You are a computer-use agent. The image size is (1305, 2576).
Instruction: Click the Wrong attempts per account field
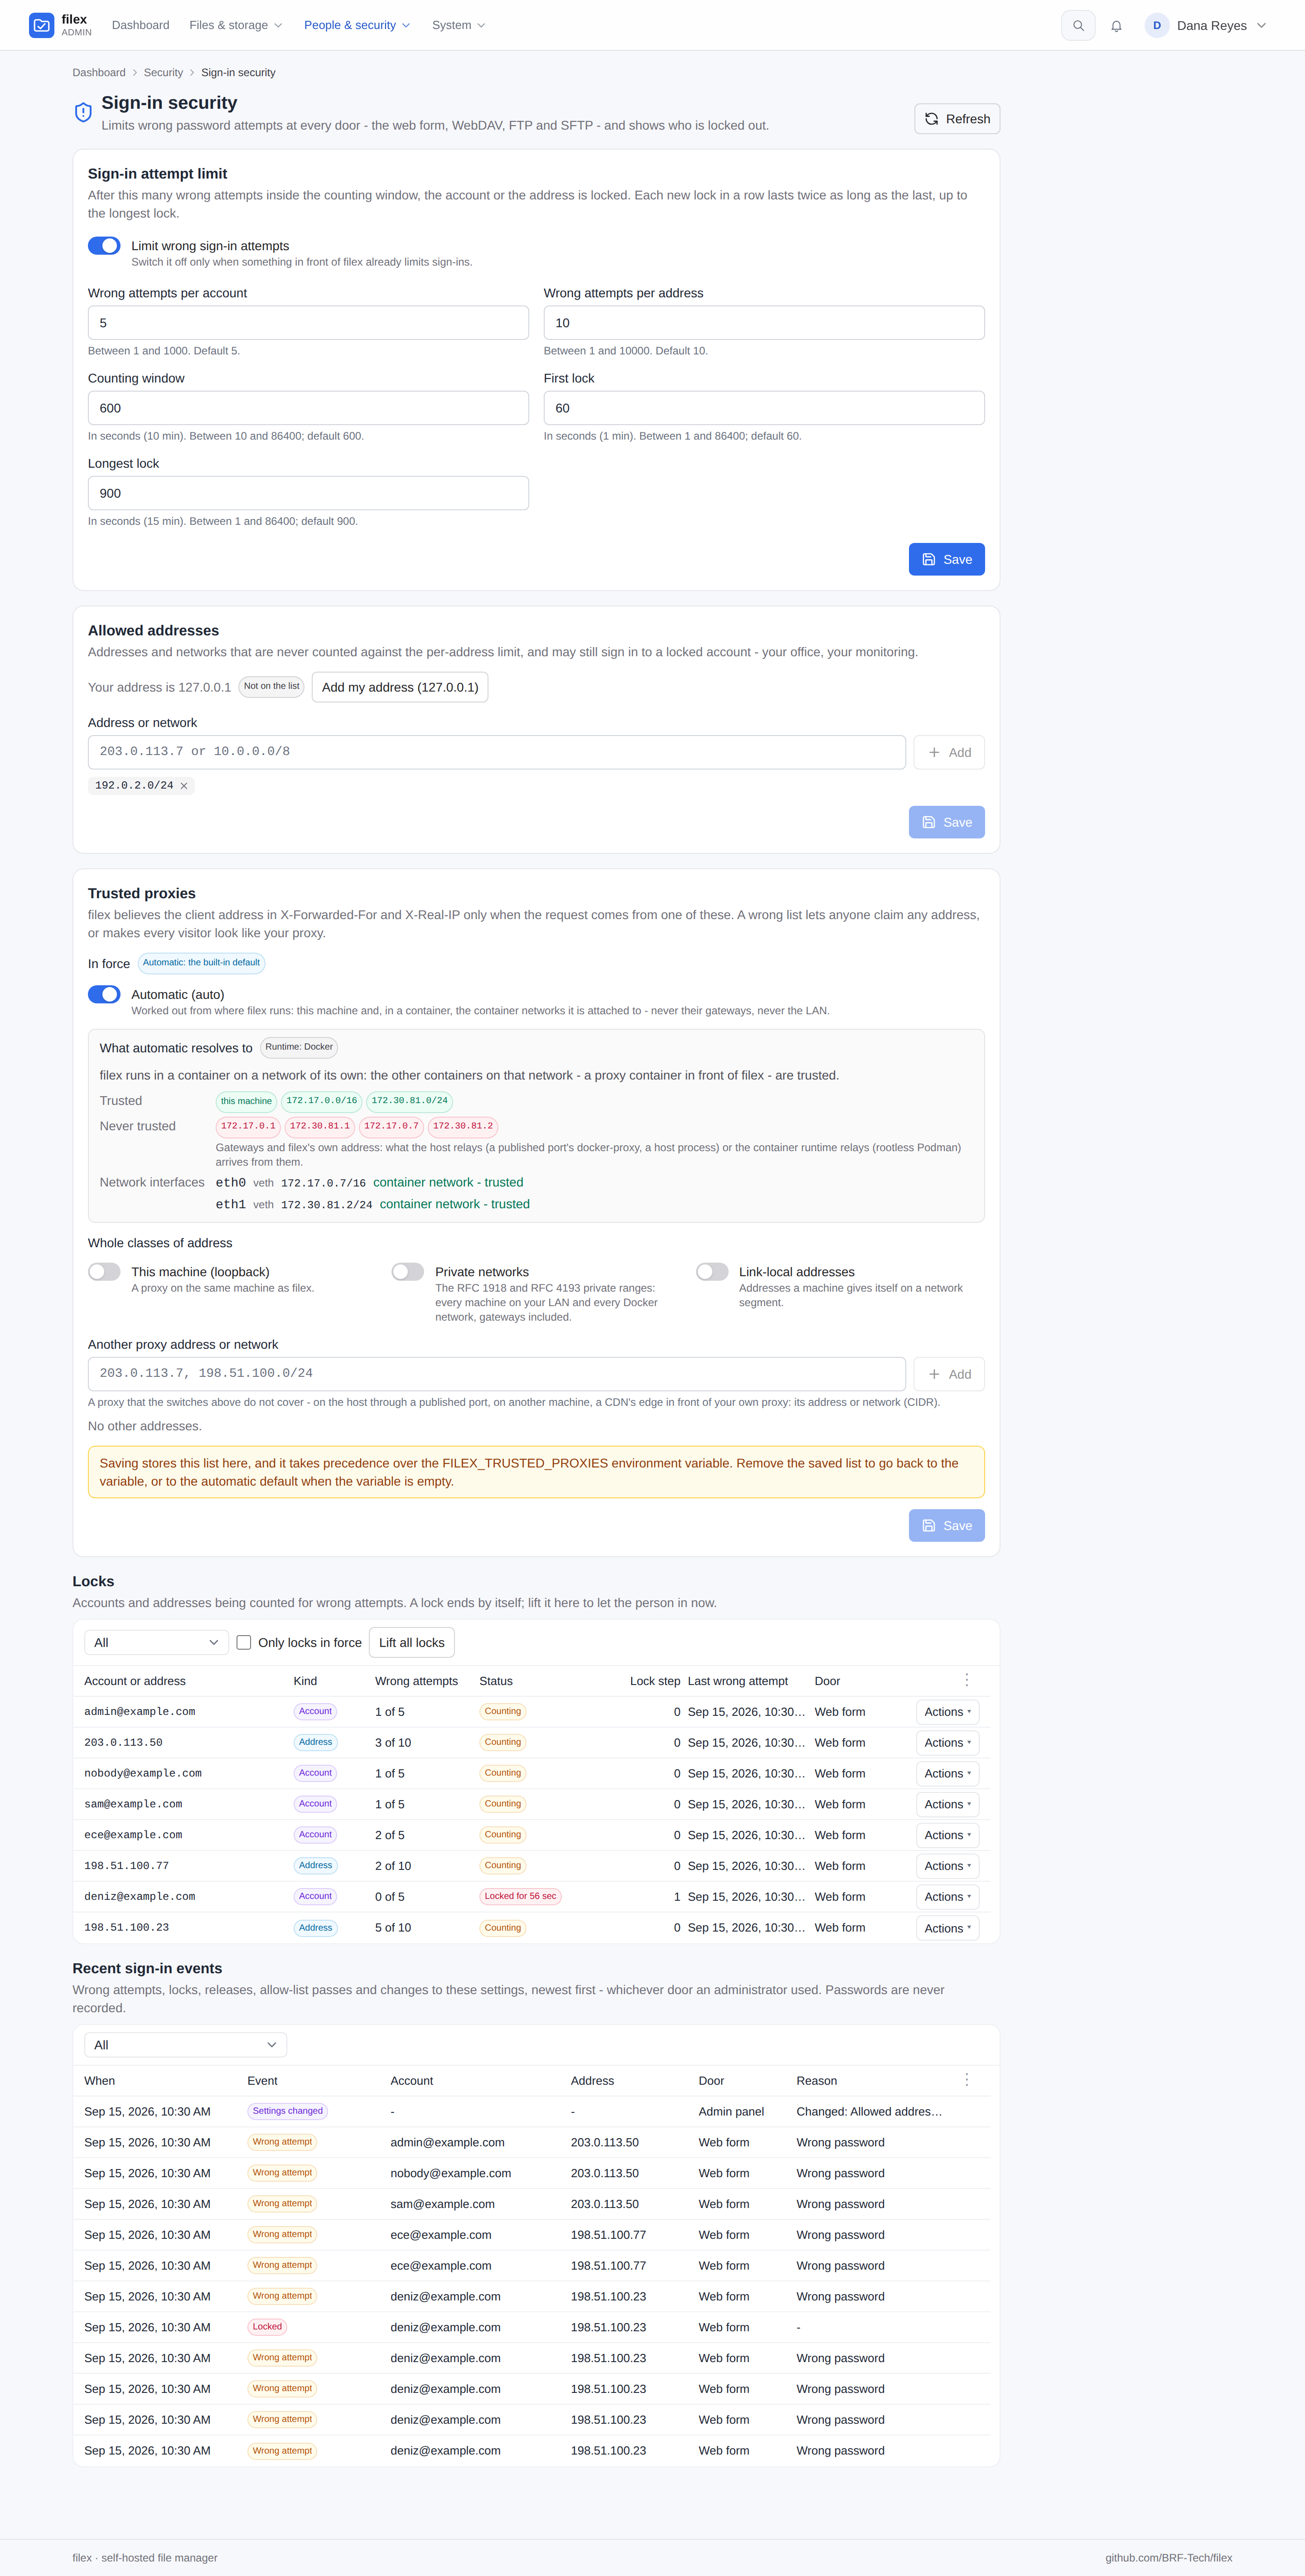[308, 323]
